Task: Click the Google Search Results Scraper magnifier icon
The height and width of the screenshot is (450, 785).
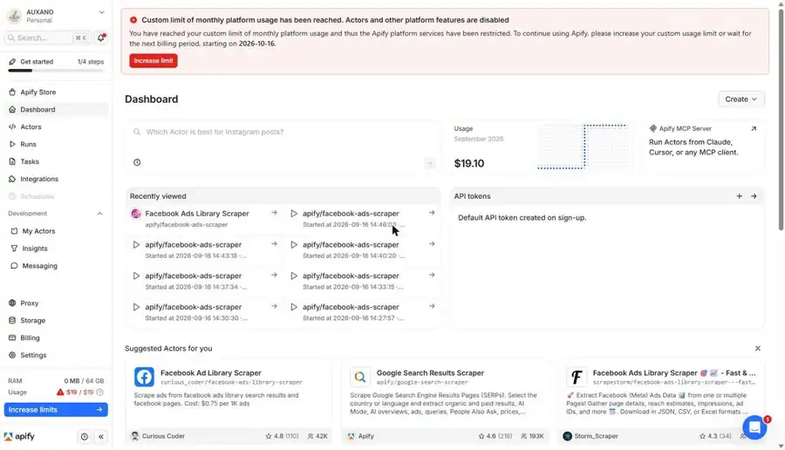Action: (360, 377)
